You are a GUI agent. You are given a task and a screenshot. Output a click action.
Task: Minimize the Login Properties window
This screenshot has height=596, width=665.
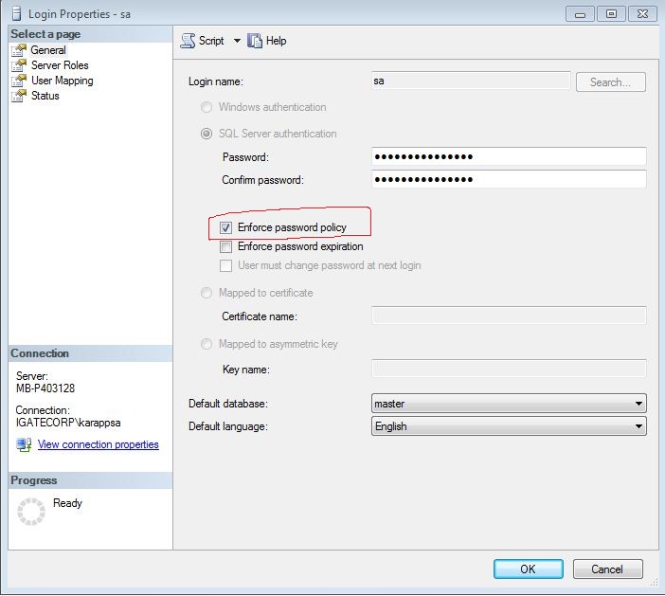click(x=580, y=14)
